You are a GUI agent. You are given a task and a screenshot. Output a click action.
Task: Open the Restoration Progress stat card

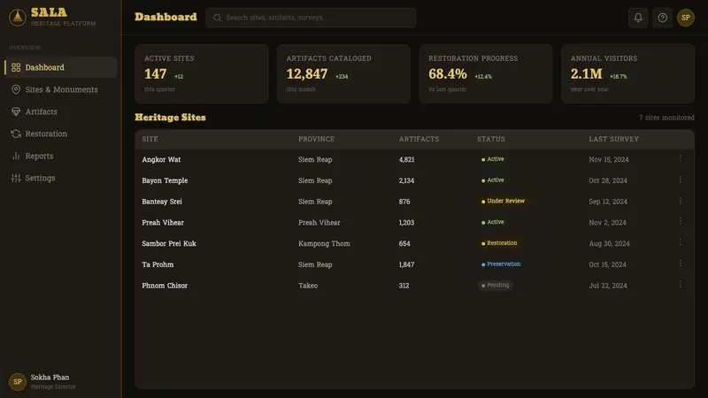pyautogui.click(x=486, y=73)
